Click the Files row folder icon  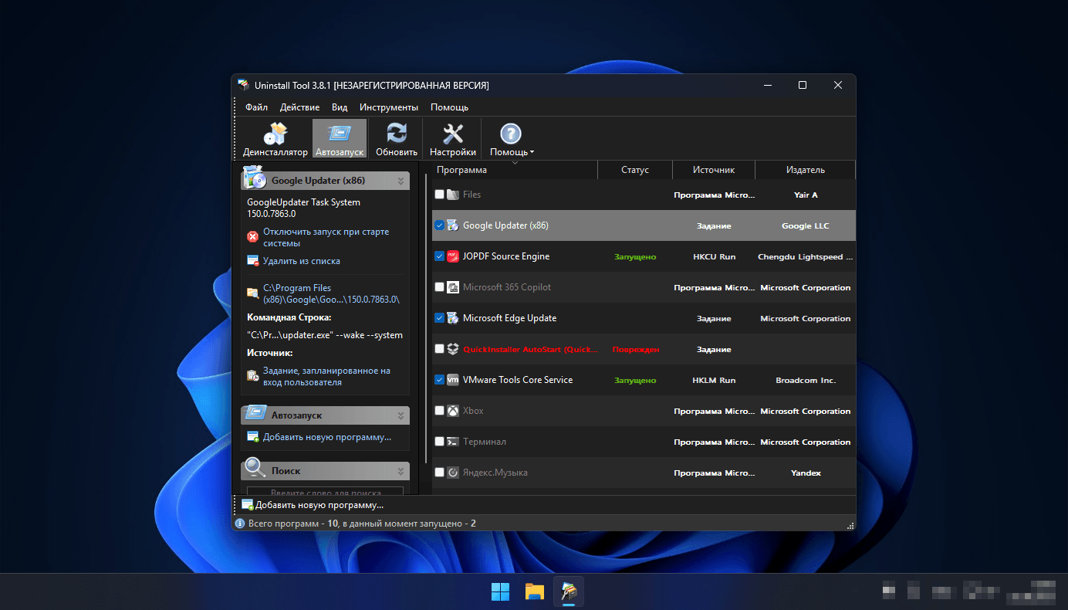[453, 195]
